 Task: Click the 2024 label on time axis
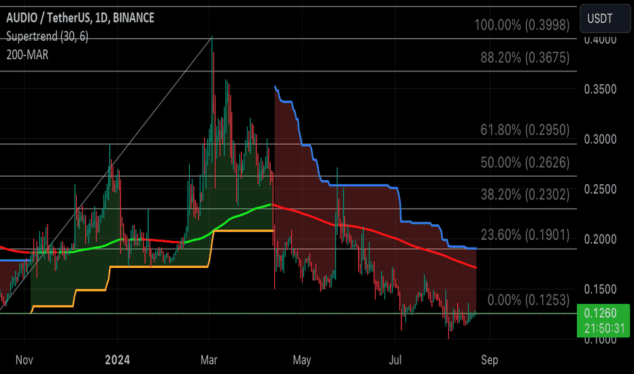[117, 360]
